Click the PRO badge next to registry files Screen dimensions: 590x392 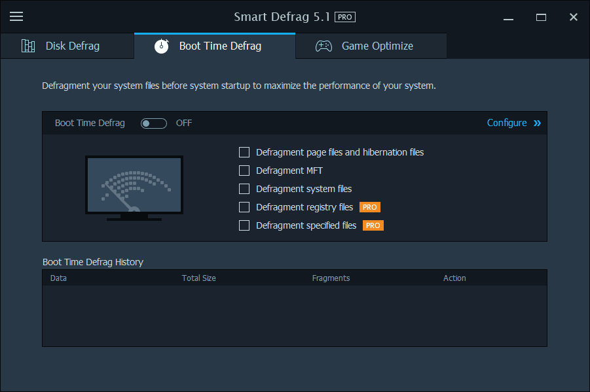point(370,207)
